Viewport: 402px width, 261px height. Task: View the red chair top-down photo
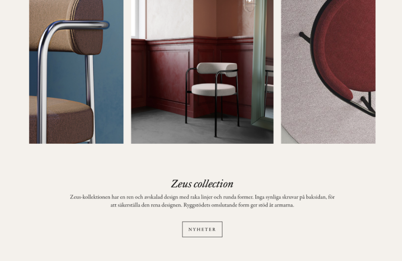click(x=328, y=72)
